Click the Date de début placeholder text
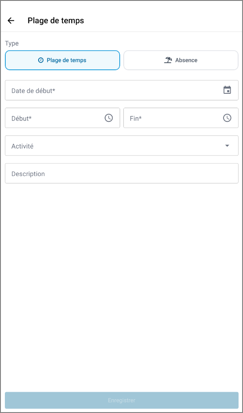Screen dimensions: 243x413 (x=33, y=91)
